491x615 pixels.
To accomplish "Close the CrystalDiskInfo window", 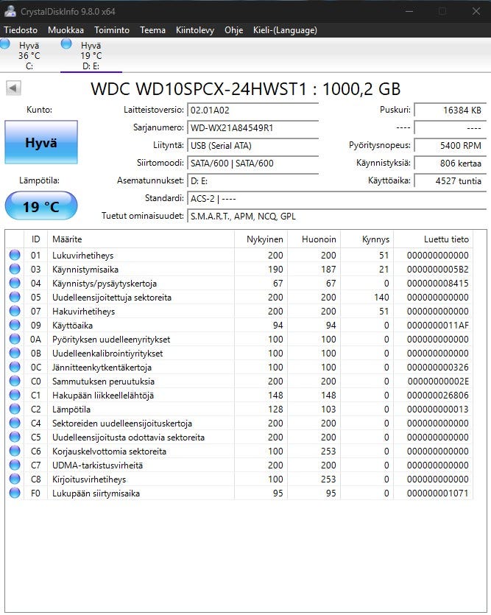I will click(476, 11).
